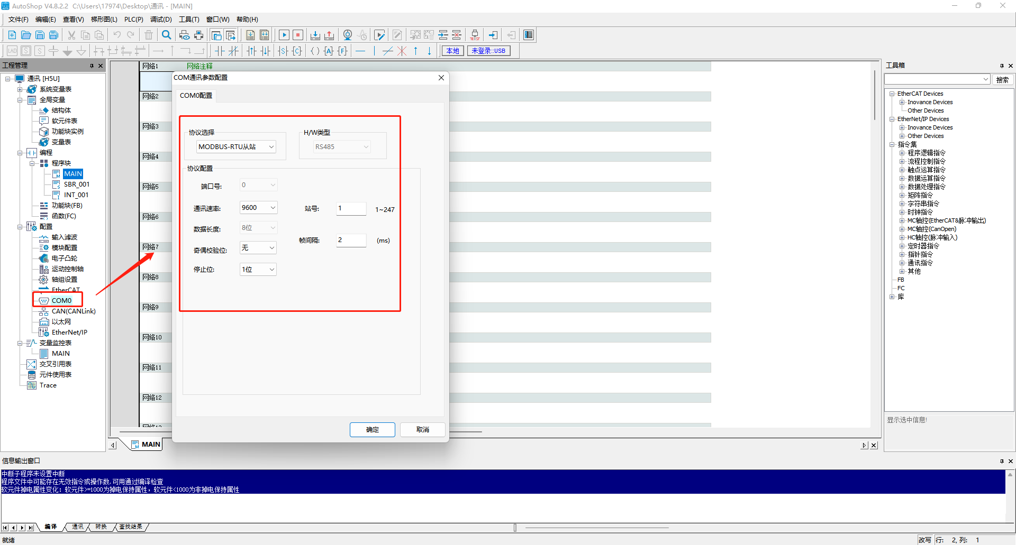The height and width of the screenshot is (545, 1016).
Task: Click the New file toolbar icon
Action: click(12, 35)
